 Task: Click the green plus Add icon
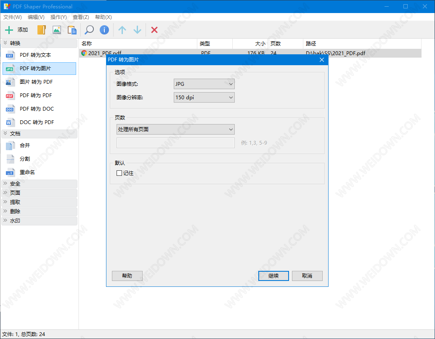pyautogui.click(x=9, y=30)
